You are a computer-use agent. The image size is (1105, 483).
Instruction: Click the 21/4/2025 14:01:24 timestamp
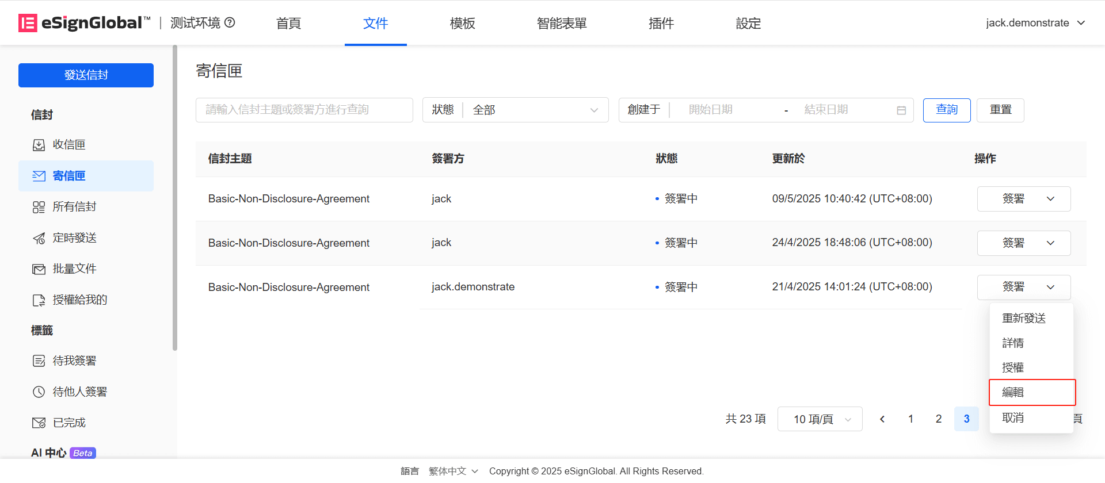pos(852,287)
